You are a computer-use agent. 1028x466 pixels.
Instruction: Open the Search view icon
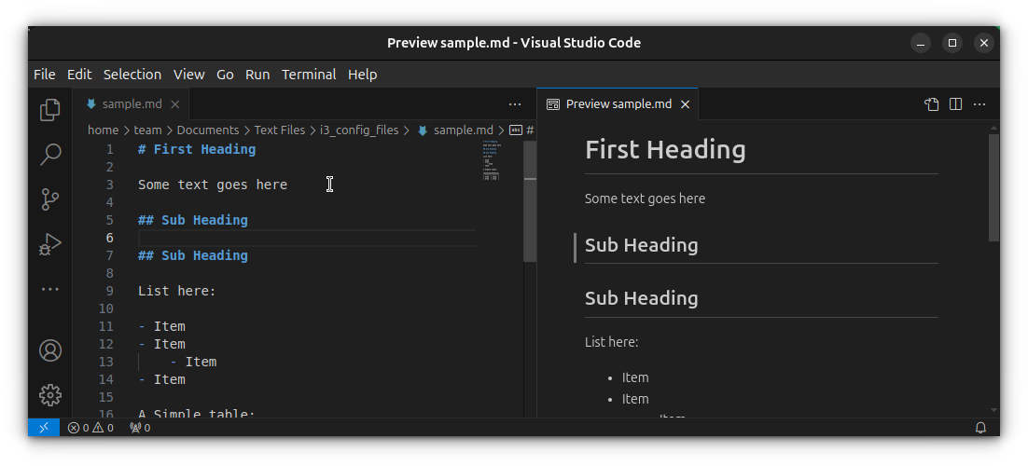coord(50,154)
